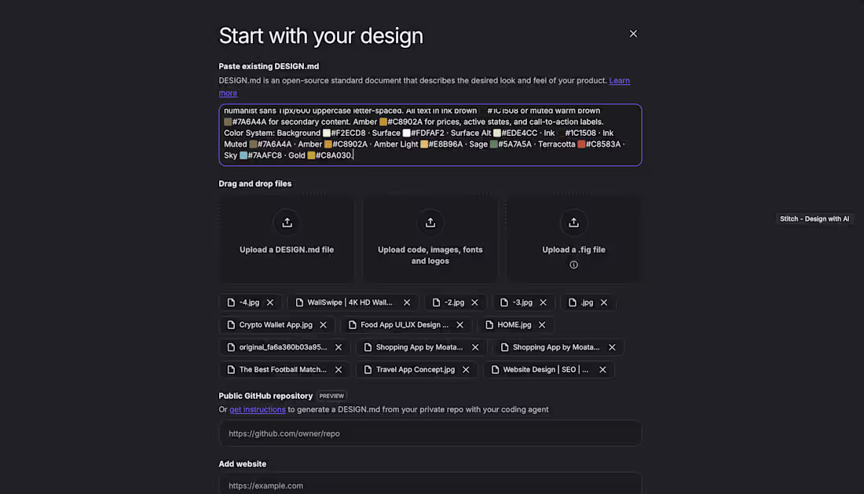
Task: Remove HOME.jpg from uploaded files
Action: (x=542, y=325)
